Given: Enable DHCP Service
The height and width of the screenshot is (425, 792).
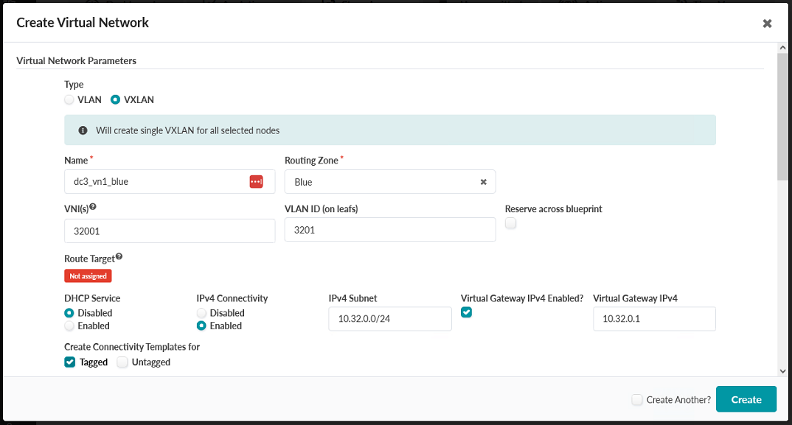Looking at the screenshot, I should tap(69, 326).
